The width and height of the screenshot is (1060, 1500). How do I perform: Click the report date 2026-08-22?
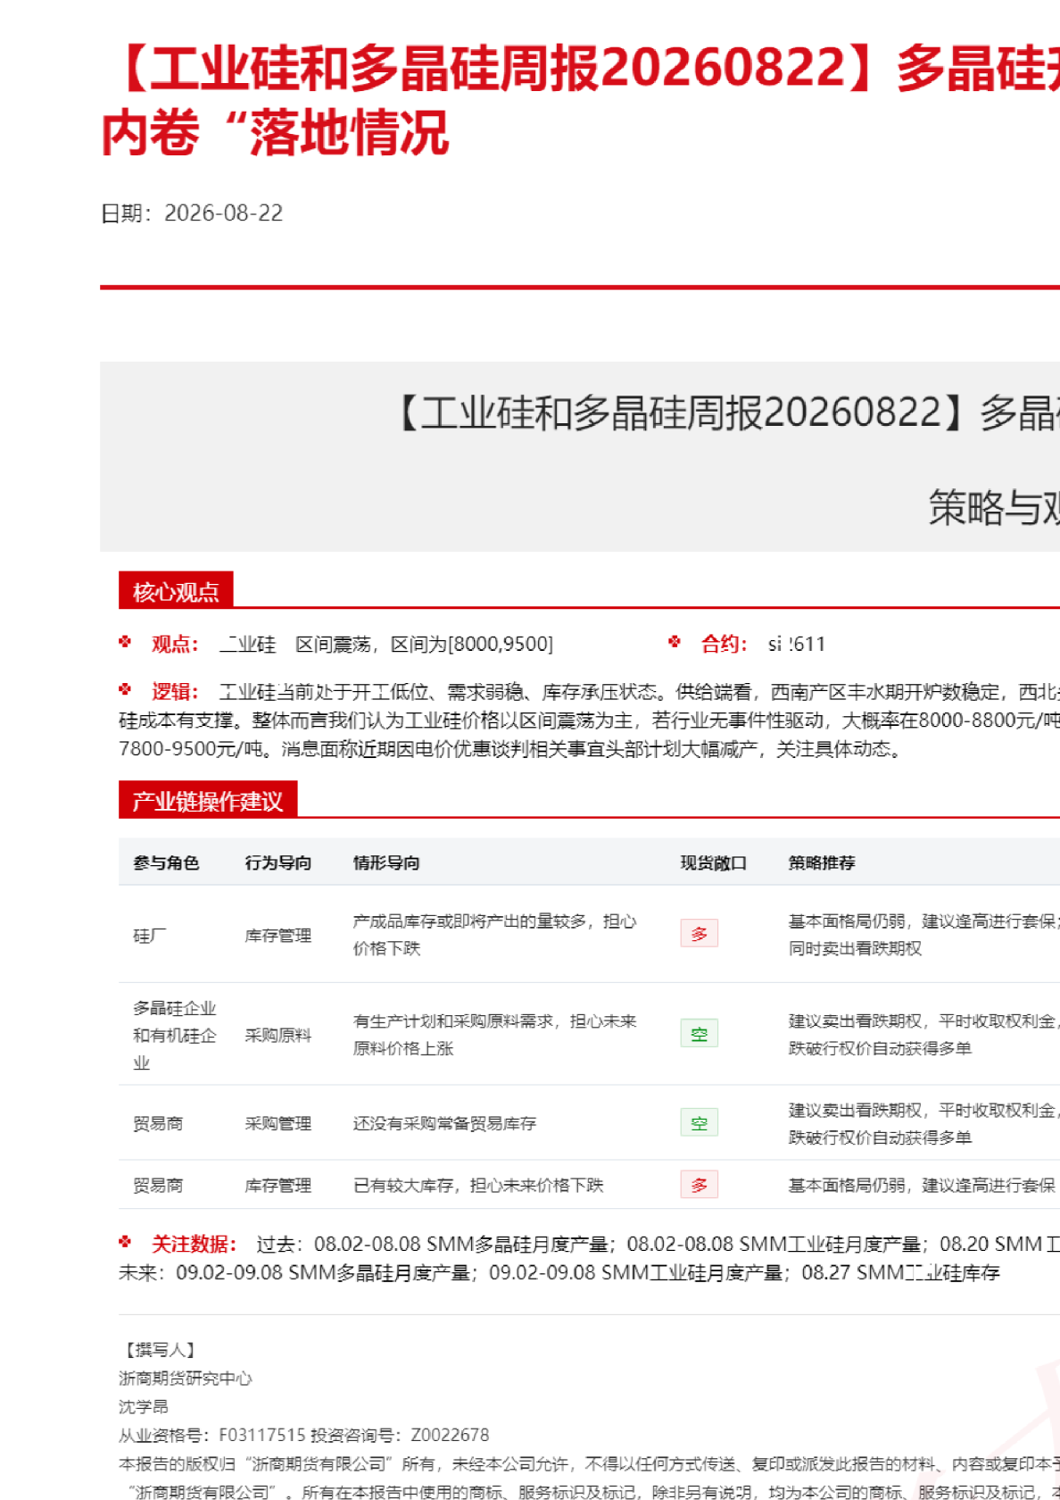[x=224, y=213]
